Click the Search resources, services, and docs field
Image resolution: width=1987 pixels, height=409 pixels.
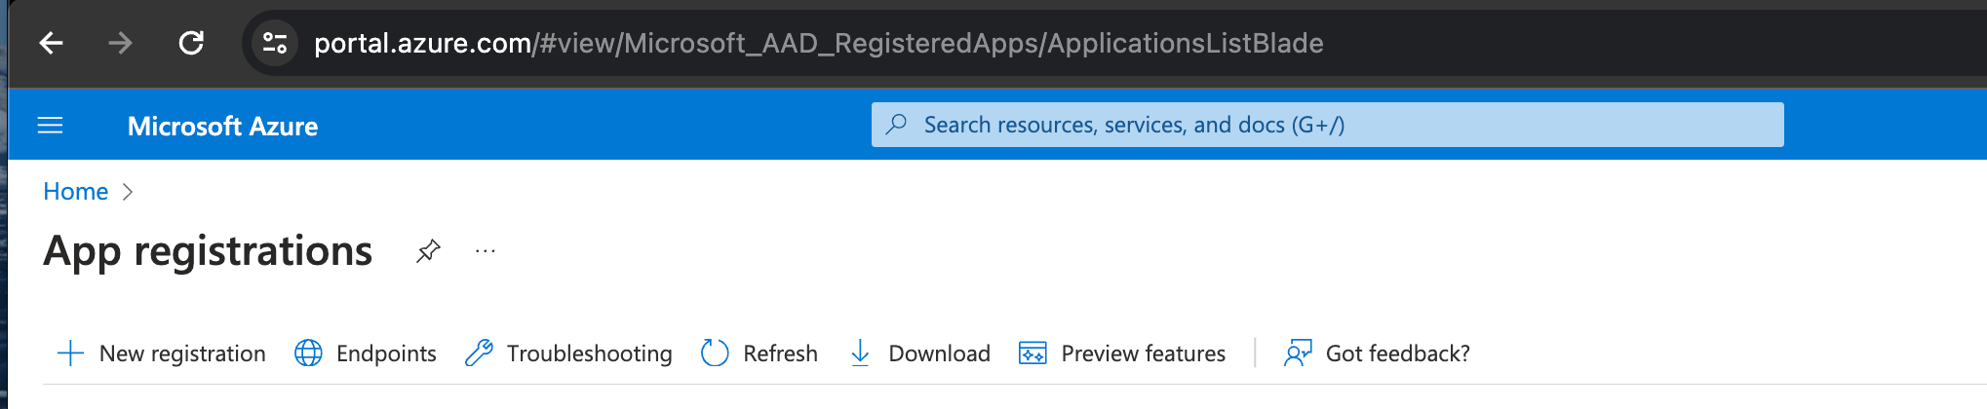1327,125
